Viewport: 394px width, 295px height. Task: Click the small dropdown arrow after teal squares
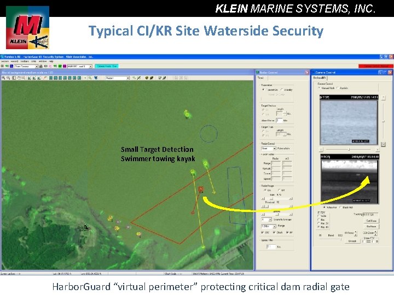click(85, 78)
